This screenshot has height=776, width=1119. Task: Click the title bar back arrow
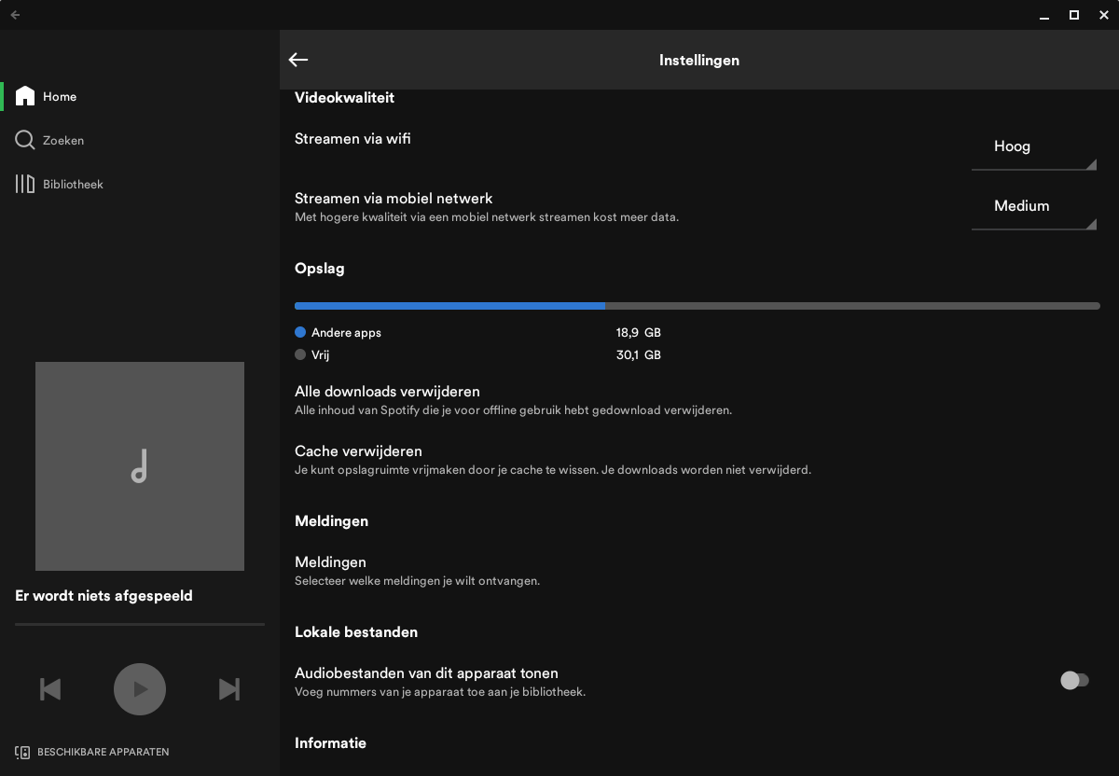(x=16, y=15)
